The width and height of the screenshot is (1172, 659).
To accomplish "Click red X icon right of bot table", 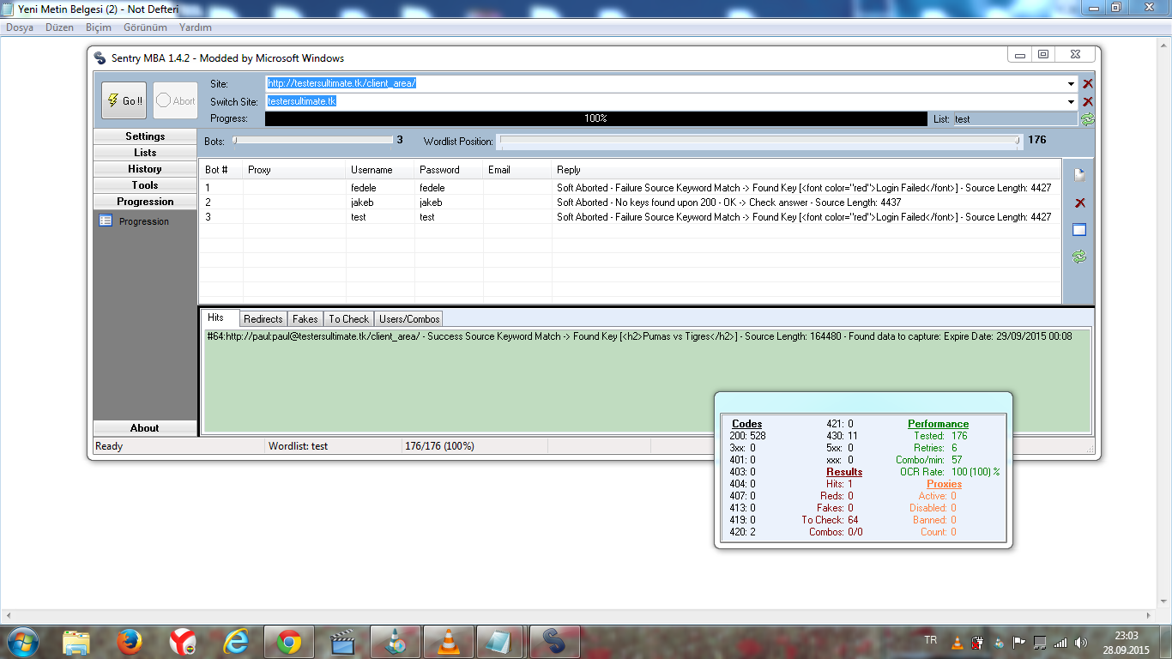I will [1079, 203].
